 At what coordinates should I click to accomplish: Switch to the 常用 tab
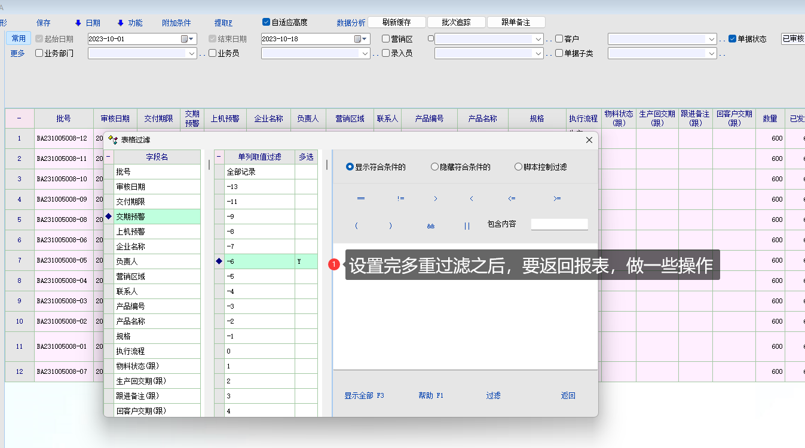tap(19, 38)
